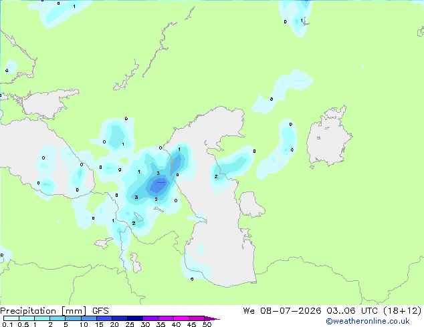Select the 30–35 mm purple legend swatch

[x=150, y=318]
